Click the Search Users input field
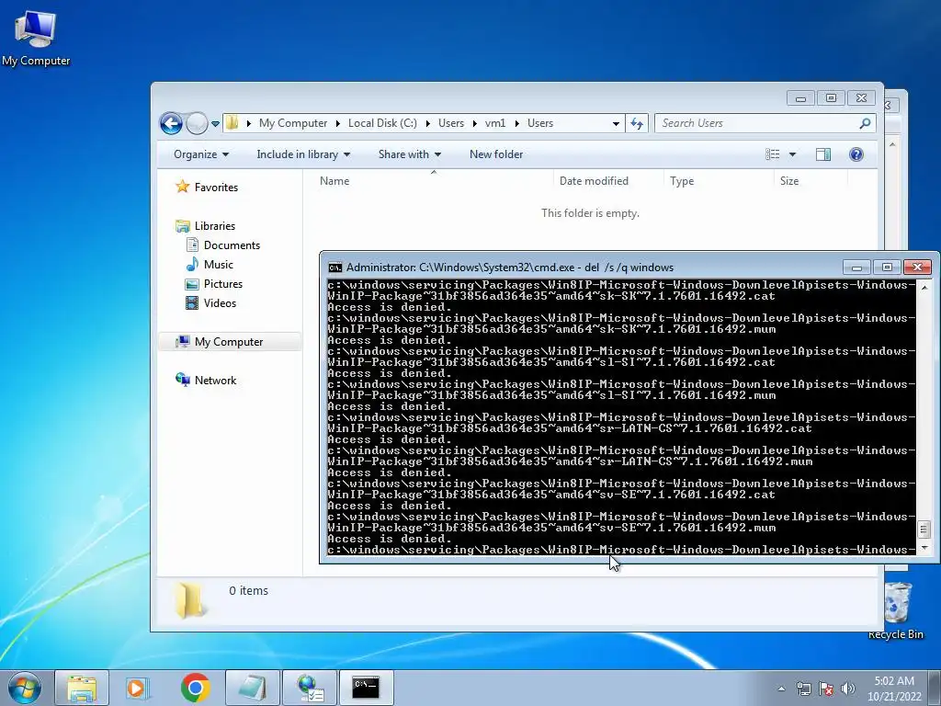The height and width of the screenshot is (706, 941). click(758, 123)
